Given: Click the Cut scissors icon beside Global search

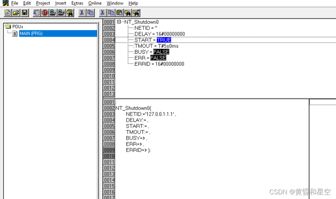Looking at the screenshot, I should coord(82,13).
